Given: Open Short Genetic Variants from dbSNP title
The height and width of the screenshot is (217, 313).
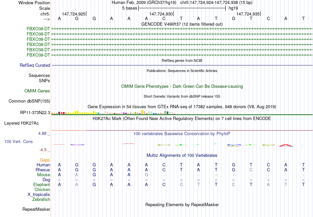Looking at the screenshot, I should click(182, 96).
